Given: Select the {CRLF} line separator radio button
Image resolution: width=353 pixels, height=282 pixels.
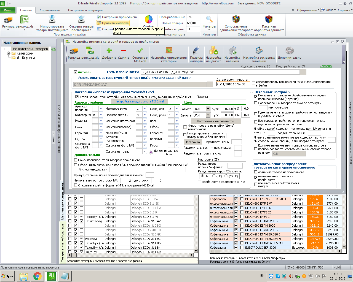Looking at the screenshot, I should pyautogui.click(x=226, y=176).
